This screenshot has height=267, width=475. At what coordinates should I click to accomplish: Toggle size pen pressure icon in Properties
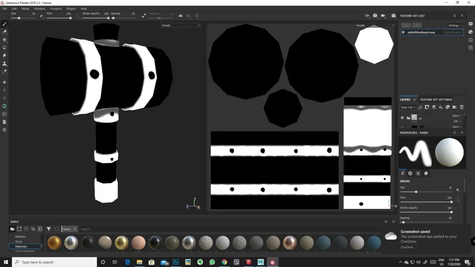tap(458, 190)
